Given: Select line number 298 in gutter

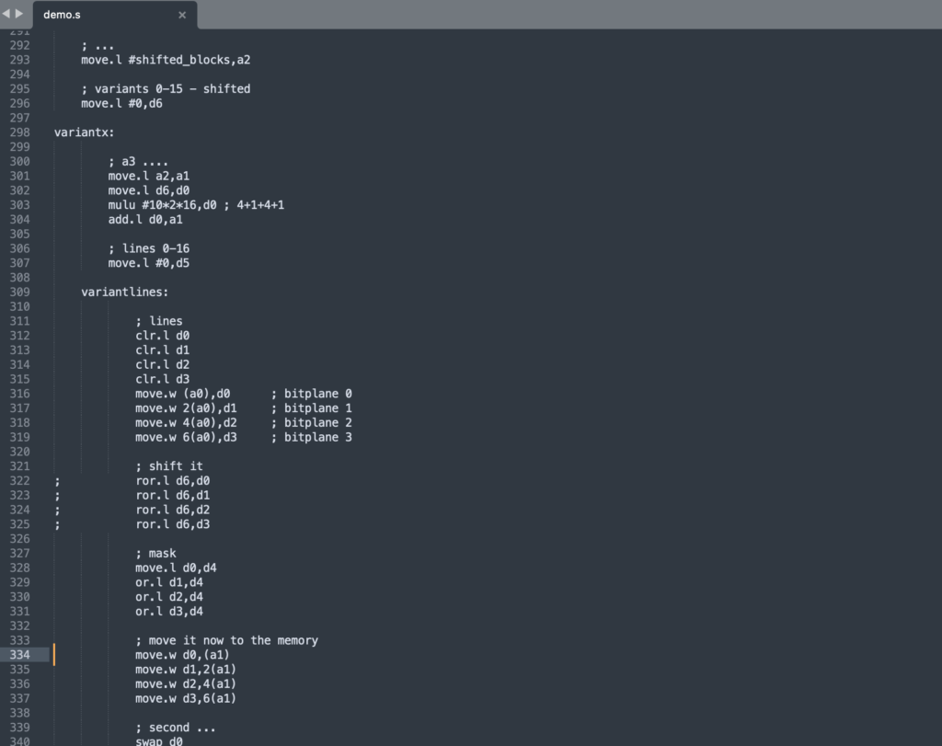Looking at the screenshot, I should click(x=19, y=132).
